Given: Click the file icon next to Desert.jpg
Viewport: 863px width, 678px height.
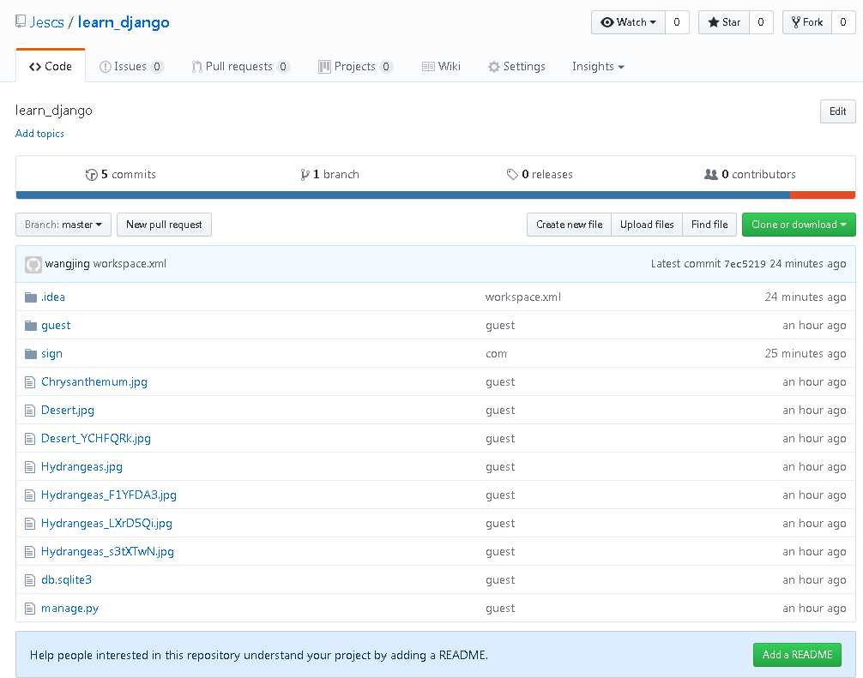Looking at the screenshot, I should [x=30, y=411].
